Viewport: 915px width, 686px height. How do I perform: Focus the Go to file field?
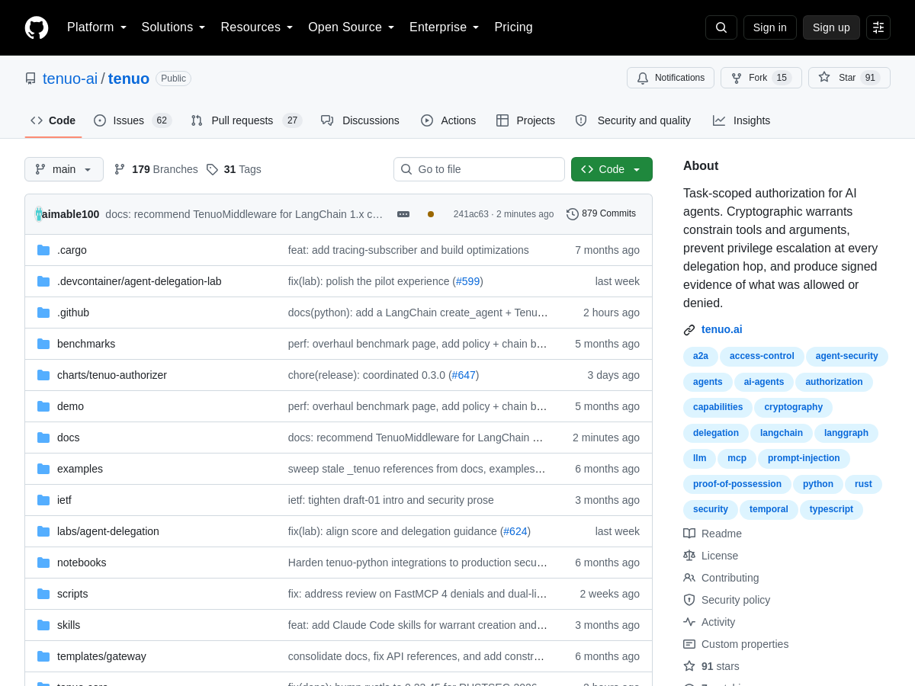[x=479, y=169]
